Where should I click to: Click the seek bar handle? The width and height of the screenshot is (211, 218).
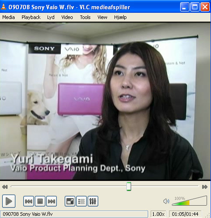(x=129, y=187)
